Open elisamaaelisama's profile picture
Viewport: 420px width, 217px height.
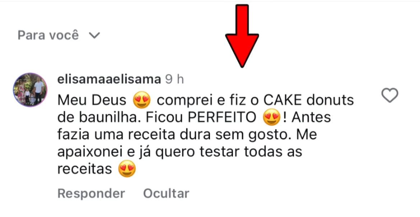[x=30, y=90]
